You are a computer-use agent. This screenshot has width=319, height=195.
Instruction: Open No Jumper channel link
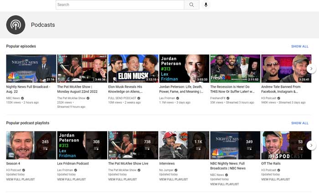tap(166, 170)
